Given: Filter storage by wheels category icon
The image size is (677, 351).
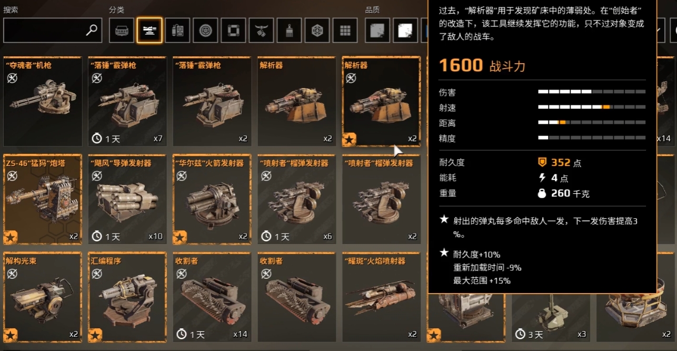Looking at the screenshot, I should click(x=205, y=30).
